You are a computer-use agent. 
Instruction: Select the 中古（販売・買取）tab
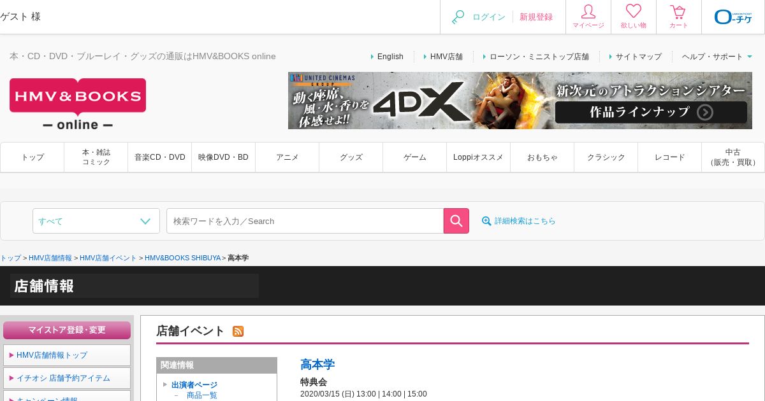coord(733,157)
